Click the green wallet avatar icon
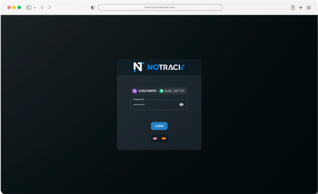This screenshot has width=318, height=194. point(161,91)
